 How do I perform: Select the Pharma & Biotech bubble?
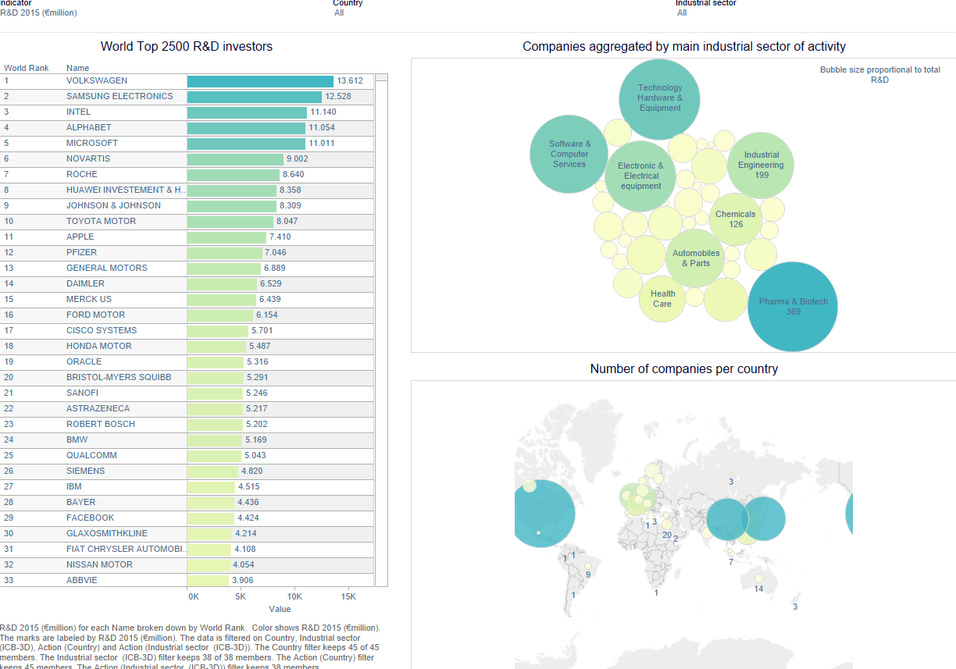792,307
